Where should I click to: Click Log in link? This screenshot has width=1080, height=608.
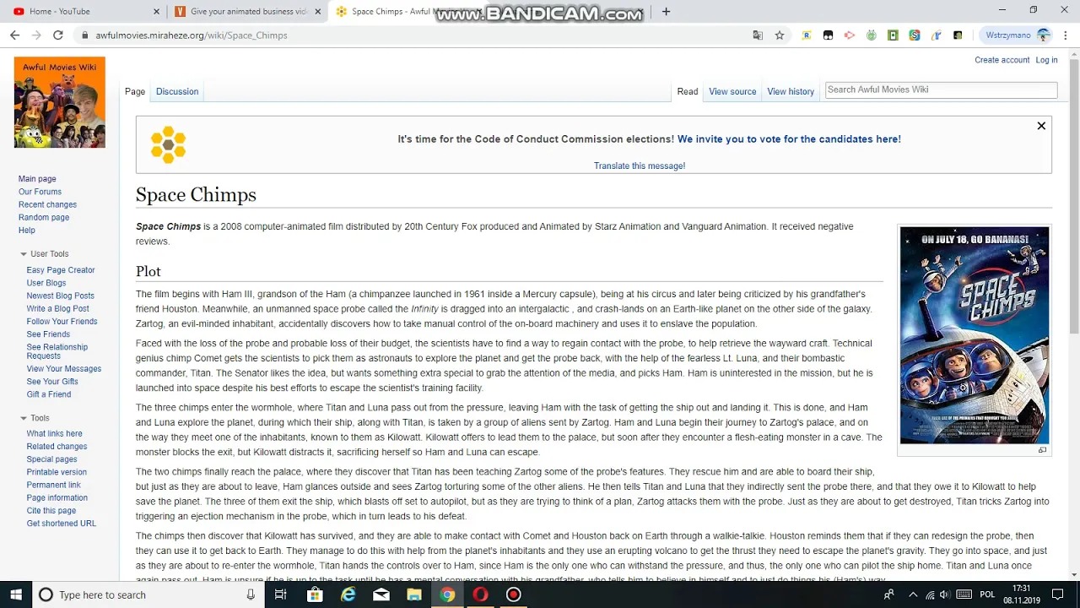(x=1046, y=60)
